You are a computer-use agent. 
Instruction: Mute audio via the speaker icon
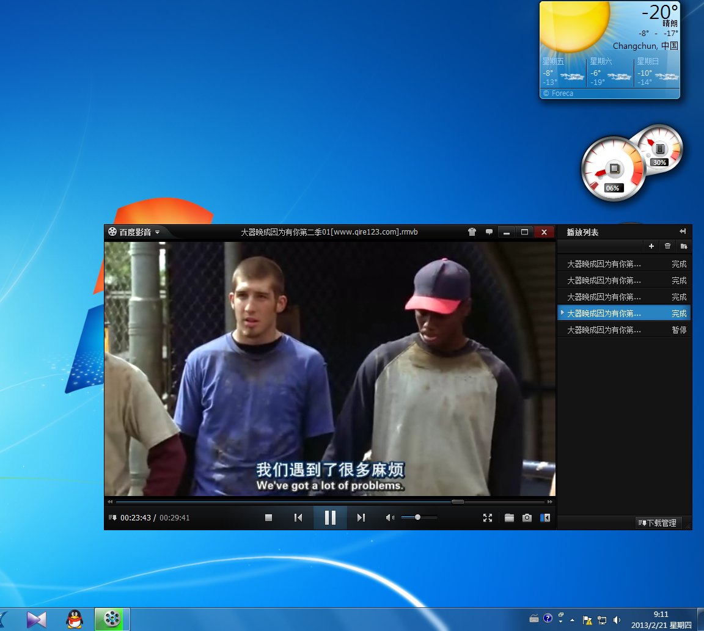389,517
